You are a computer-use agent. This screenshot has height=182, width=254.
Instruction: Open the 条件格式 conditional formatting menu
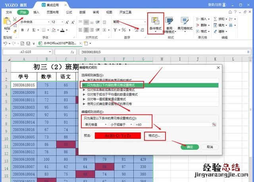tap(155, 23)
